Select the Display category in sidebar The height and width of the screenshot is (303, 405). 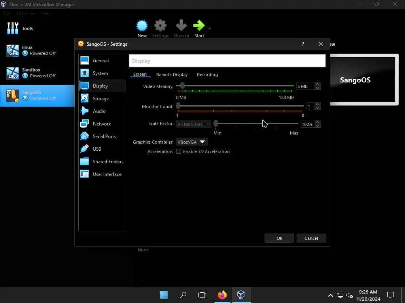click(x=102, y=86)
